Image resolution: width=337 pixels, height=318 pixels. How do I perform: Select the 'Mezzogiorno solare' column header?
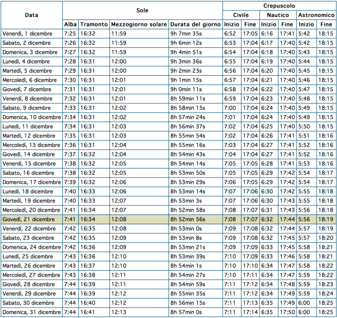[139, 24]
